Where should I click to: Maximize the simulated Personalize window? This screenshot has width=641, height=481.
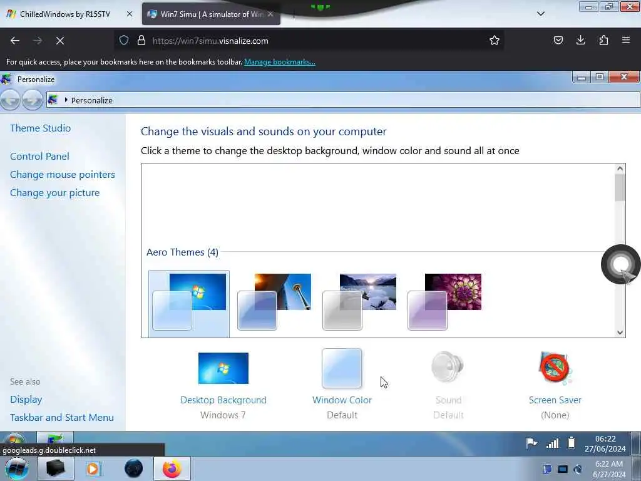[x=599, y=77]
